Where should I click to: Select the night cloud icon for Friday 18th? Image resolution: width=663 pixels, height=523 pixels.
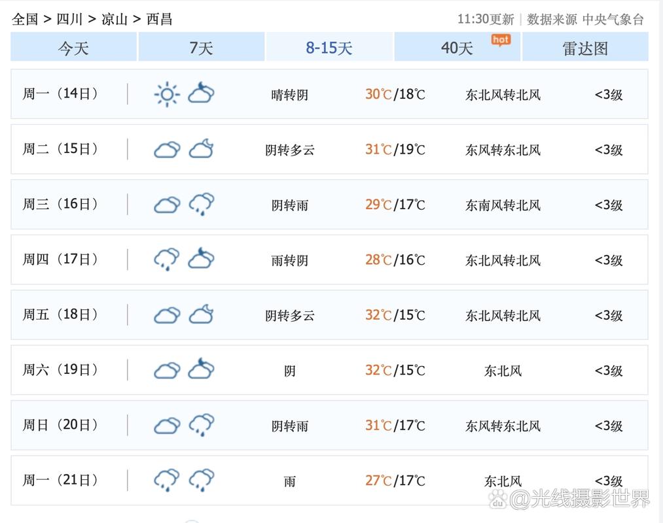tap(201, 314)
